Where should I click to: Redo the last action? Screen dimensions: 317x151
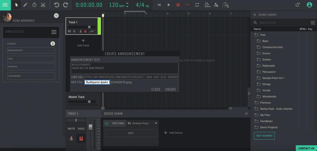[x=65, y=5]
